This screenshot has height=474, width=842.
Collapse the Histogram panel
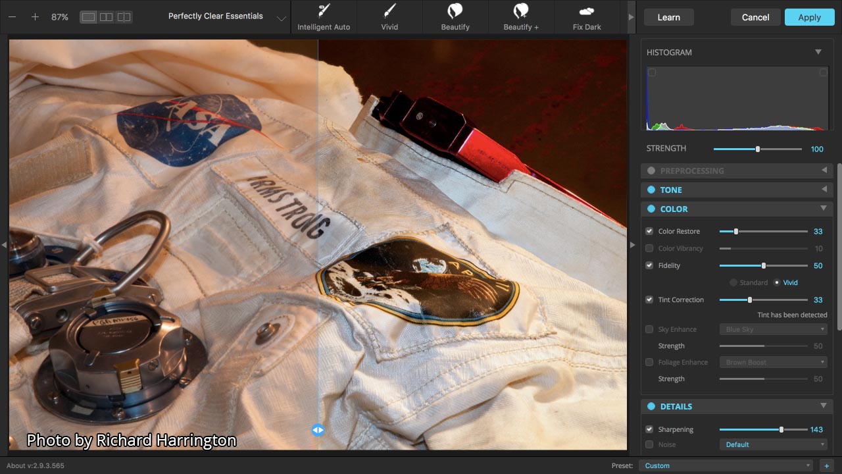point(818,52)
